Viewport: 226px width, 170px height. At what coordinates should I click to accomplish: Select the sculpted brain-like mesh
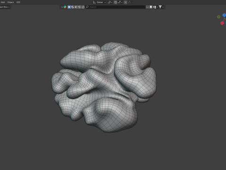104,87
